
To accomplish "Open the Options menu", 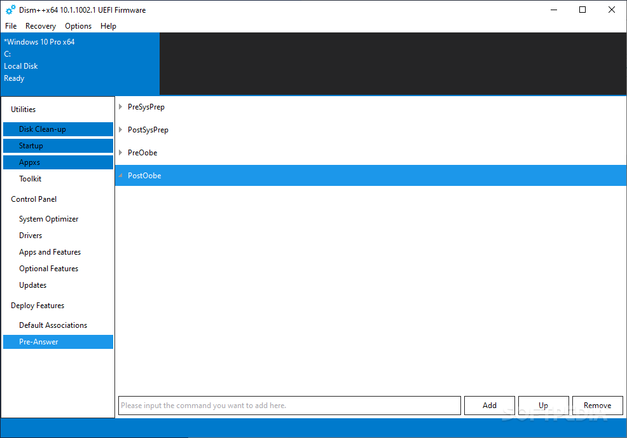I will [78, 26].
